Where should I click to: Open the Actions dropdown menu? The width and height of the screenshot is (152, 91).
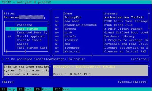click(x=140, y=59)
